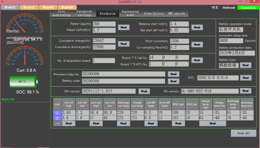Click the SumVolt voltage gauge dial
Image resolution: width=260 pixels, height=148 pixels.
pos(25,28)
